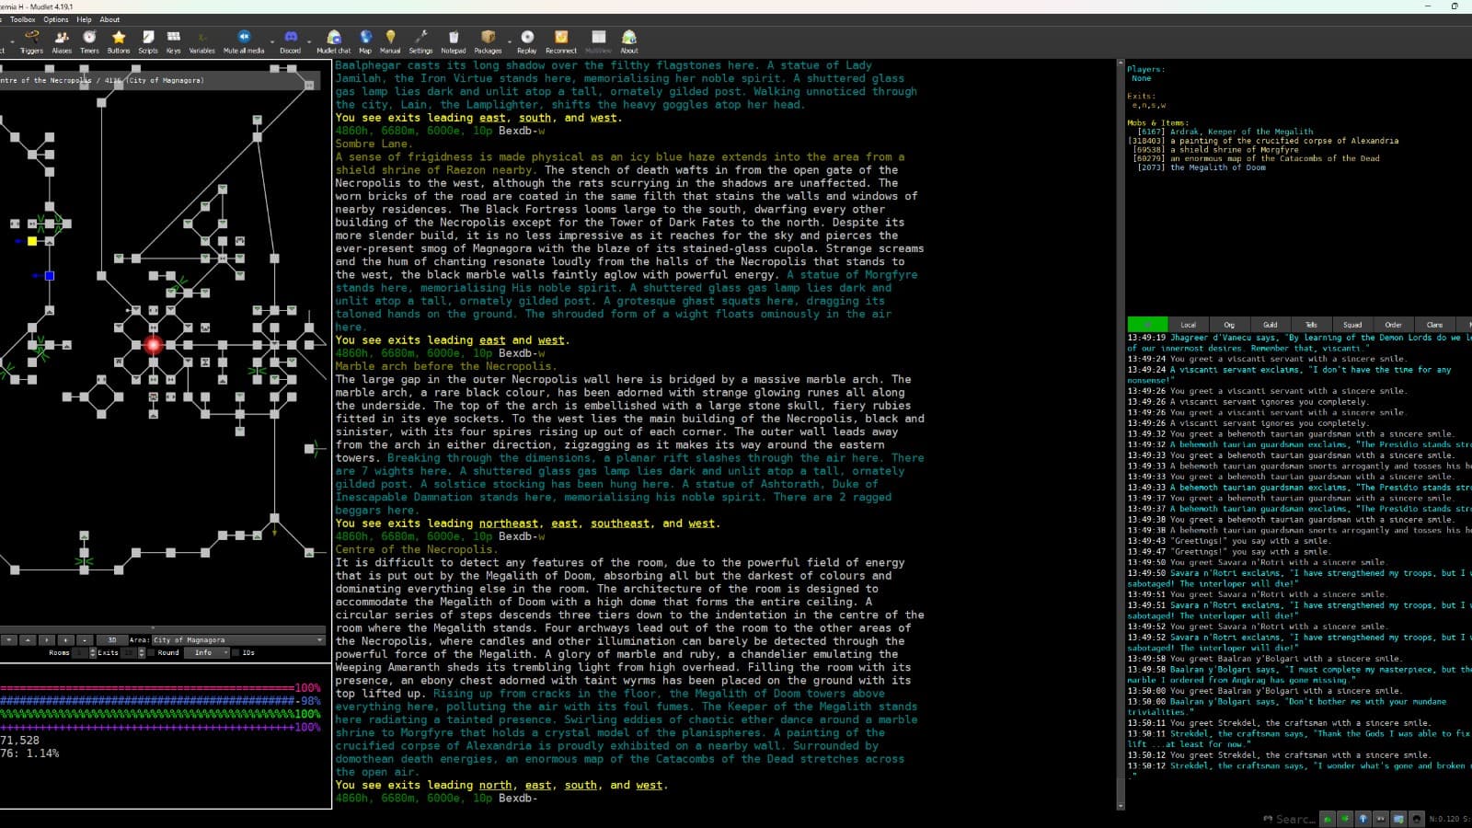The height and width of the screenshot is (828, 1472).
Task: Open the Buttons editor
Action: click(119, 41)
